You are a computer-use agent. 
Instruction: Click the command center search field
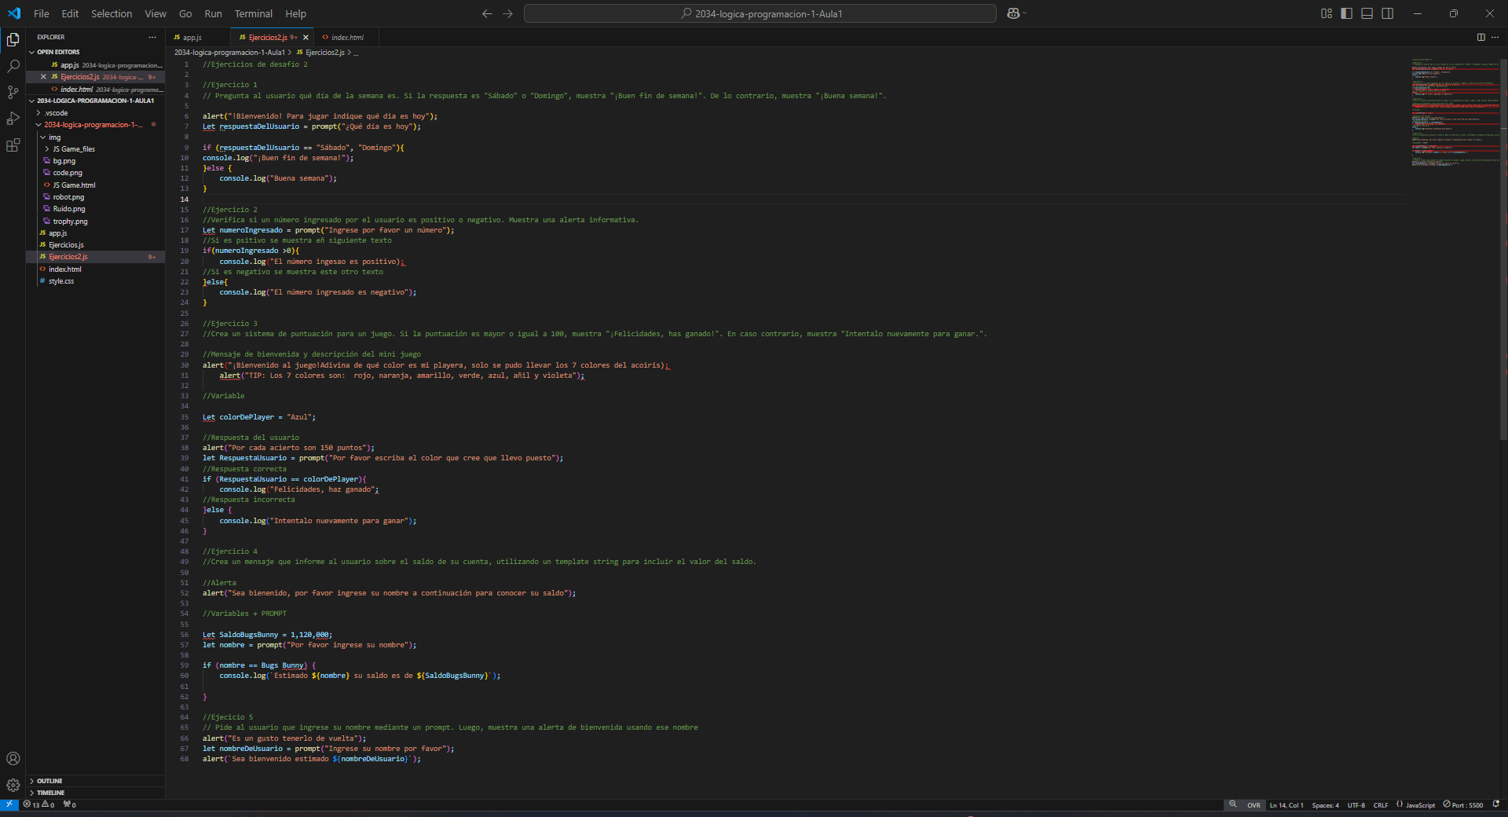760,13
